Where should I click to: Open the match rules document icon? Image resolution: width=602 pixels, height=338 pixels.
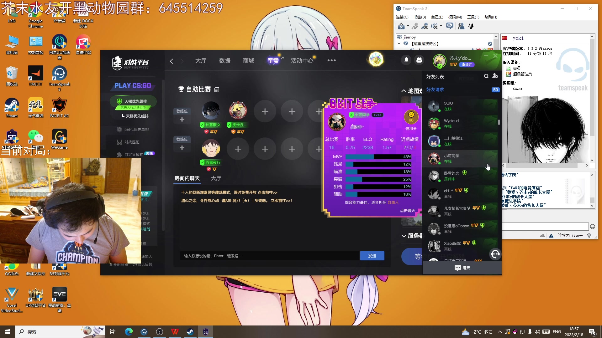[217, 90]
